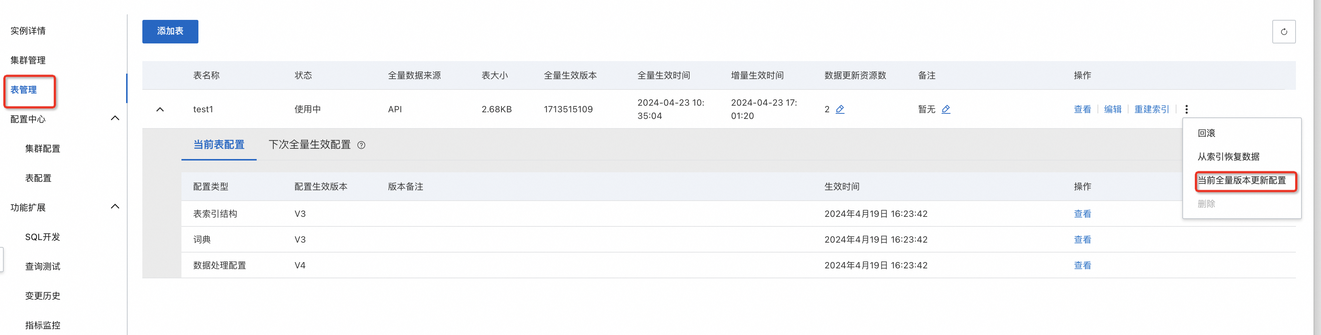The width and height of the screenshot is (1321, 335).
Task: Click 查看 link for table test1
Action: point(1082,109)
